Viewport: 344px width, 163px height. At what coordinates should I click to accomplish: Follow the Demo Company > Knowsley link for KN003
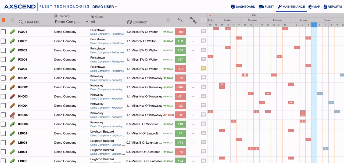point(106,99)
